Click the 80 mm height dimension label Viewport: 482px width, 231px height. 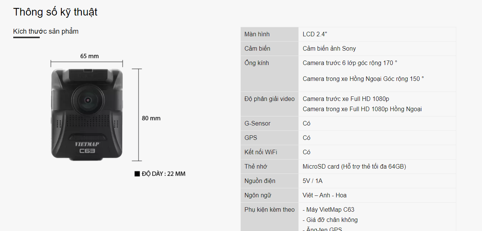[151, 118]
